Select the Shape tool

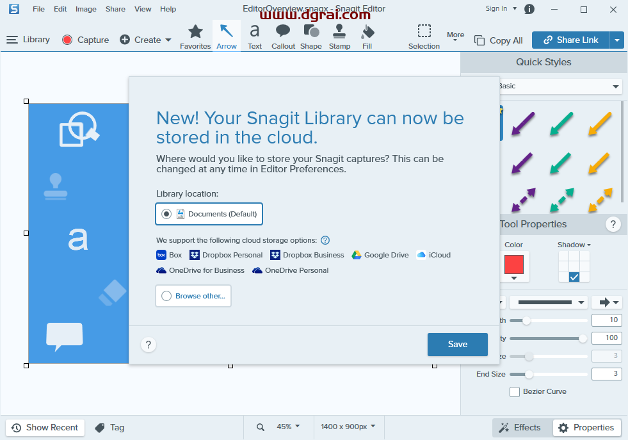pyautogui.click(x=310, y=37)
